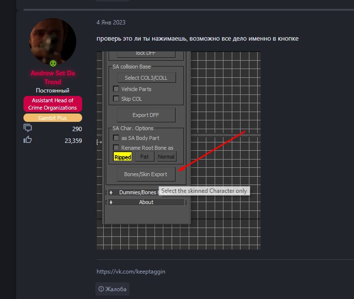
Task: Pick the Normal character option
Action: [x=166, y=157]
